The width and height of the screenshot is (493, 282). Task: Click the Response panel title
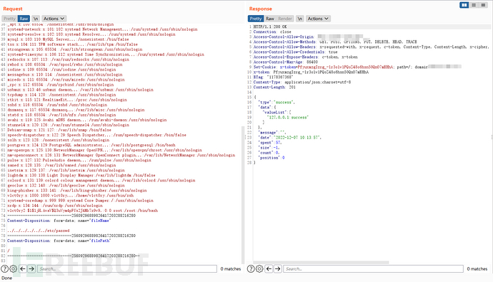(261, 9)
